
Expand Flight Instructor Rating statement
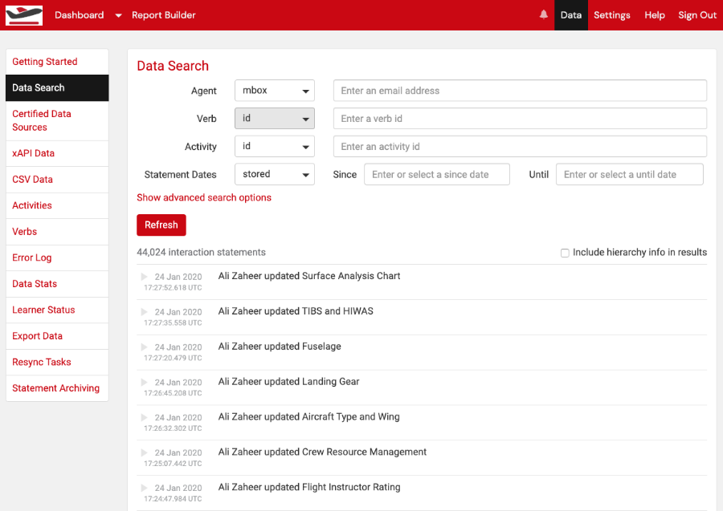tap(145, 488)
